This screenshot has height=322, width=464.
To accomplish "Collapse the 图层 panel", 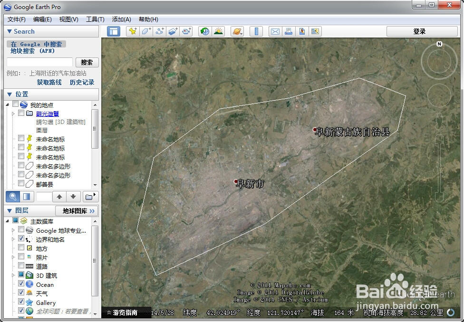I will pos(10,211).
